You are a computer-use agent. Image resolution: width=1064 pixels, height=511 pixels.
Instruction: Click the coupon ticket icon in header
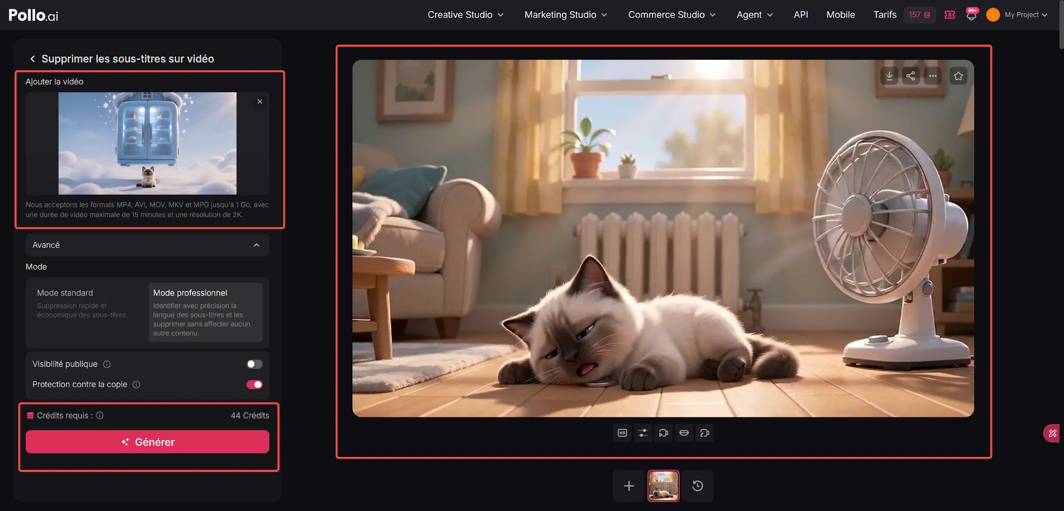[x=950, y=15]
